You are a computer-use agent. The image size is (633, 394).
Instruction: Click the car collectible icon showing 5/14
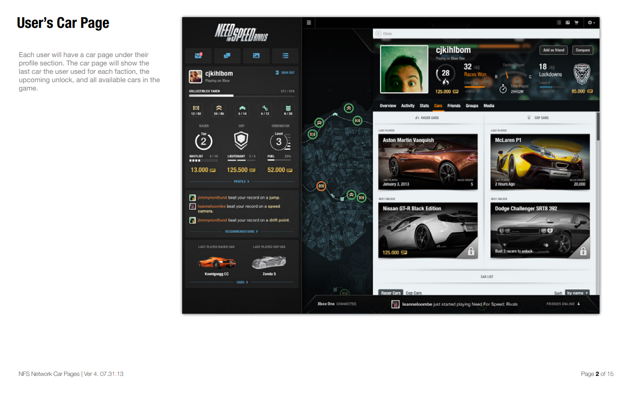(x=242, y=110)
